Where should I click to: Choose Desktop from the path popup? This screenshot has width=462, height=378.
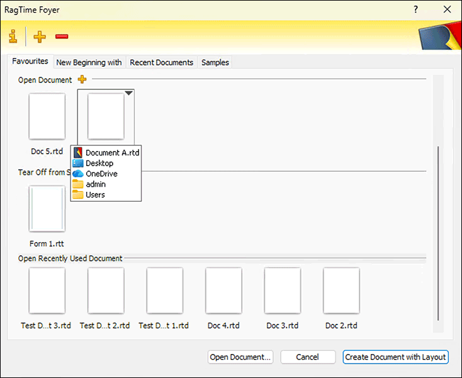[x=99, y=164]
